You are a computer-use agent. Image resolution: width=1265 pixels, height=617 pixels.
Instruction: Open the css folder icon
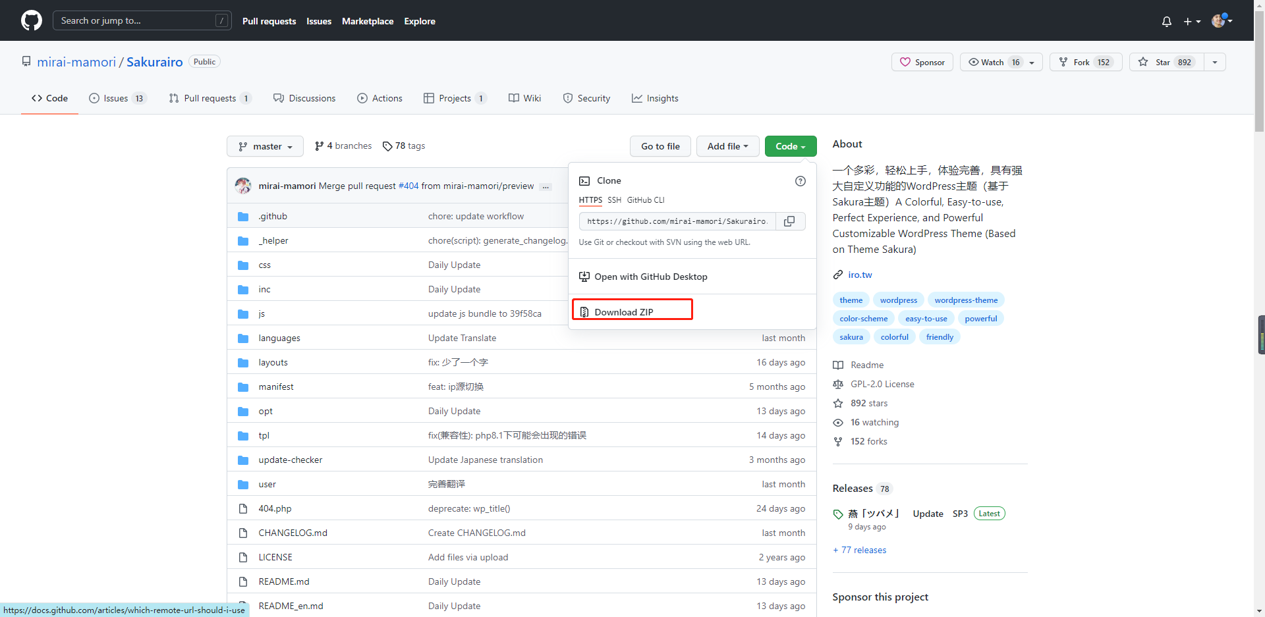pos(243,265)
